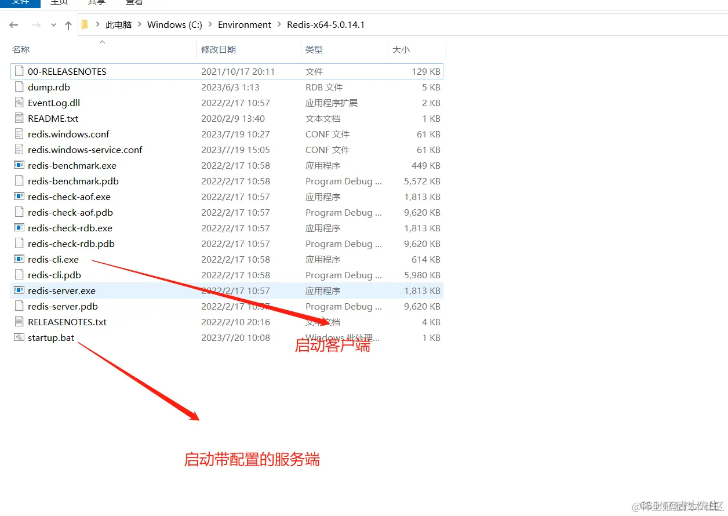Select redis-cli.exe application icon
This screenshot has height=516, width=728.
pos(19,259)
